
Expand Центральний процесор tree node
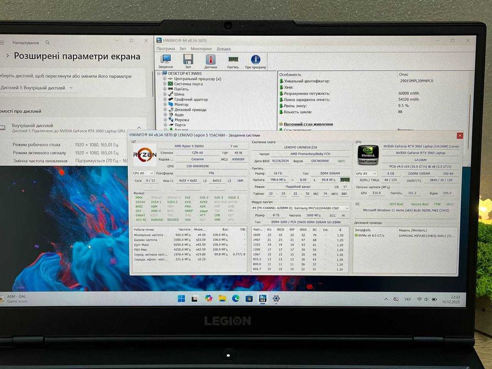coord(165,79)
